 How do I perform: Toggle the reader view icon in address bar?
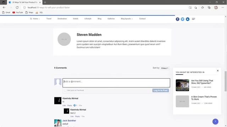[x=190, y=7]
